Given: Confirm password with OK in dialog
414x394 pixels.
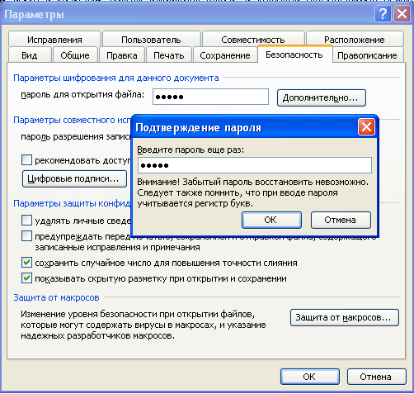Looking at the screenshot, I should [x=271, y=220].
